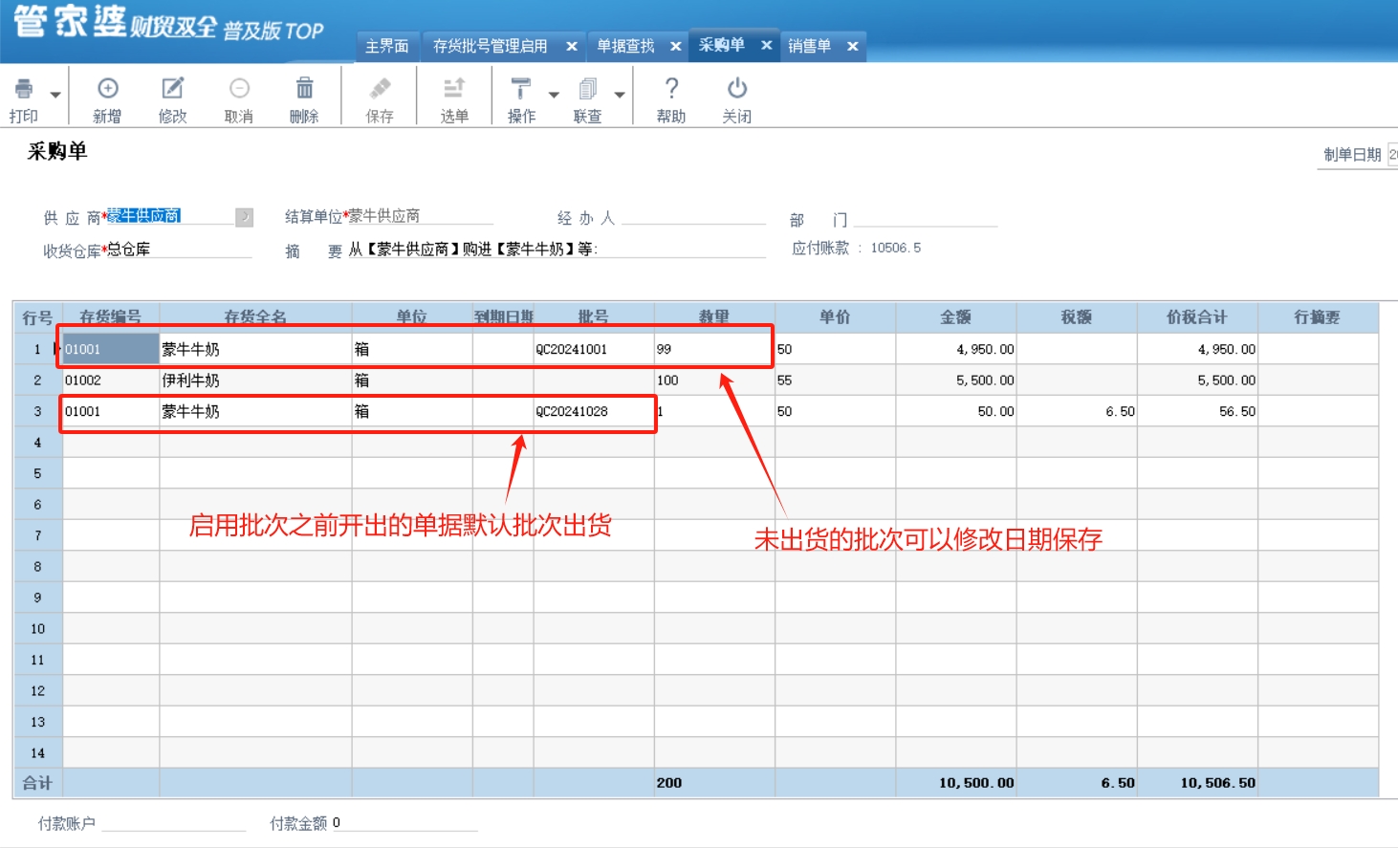Click the 部门 field
Image resolution: width=1398 pixels, height=848 pixels.
926,218
